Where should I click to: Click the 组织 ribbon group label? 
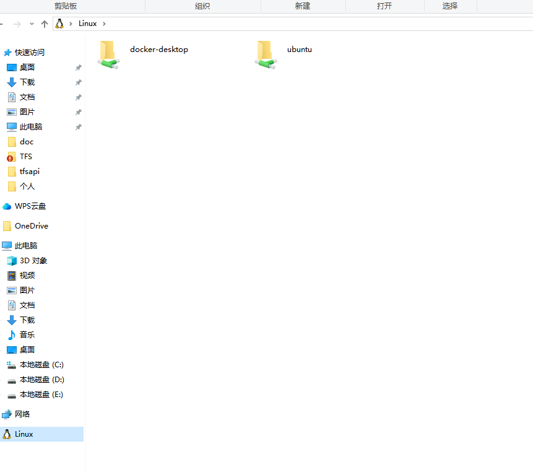tap(202, 6)
